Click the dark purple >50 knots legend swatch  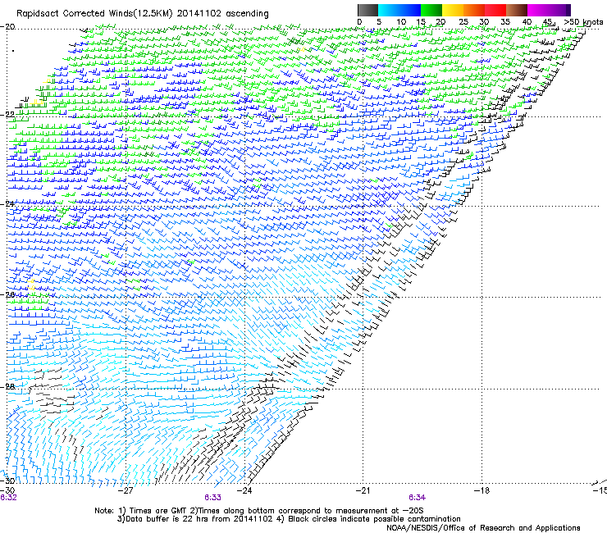coord(568,10)
